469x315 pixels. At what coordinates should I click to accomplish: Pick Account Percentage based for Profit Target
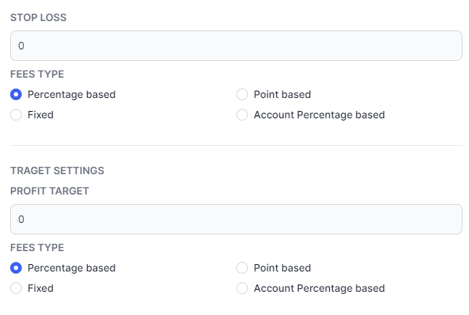242,288
